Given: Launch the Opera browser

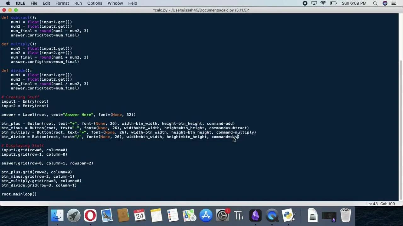Looking at the screenshot, I should (x=90, y=215).
